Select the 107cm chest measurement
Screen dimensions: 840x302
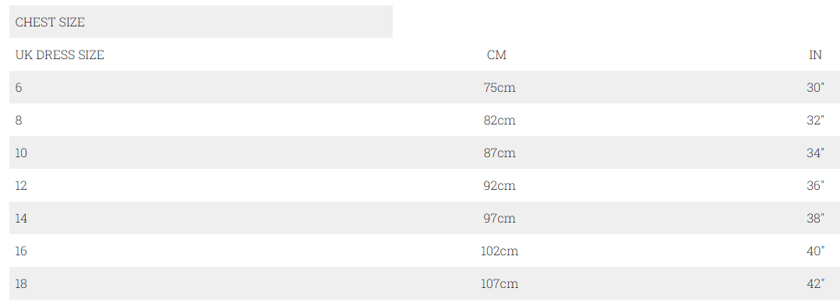point(499,283)
